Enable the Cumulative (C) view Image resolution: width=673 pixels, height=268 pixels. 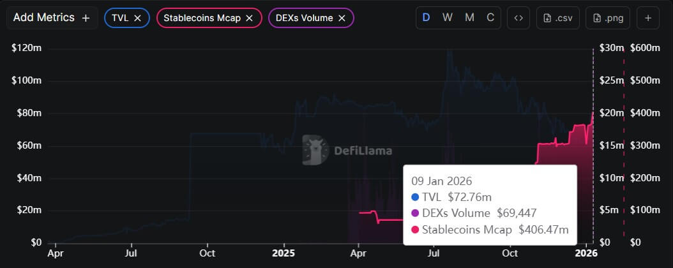coord(490,18)
